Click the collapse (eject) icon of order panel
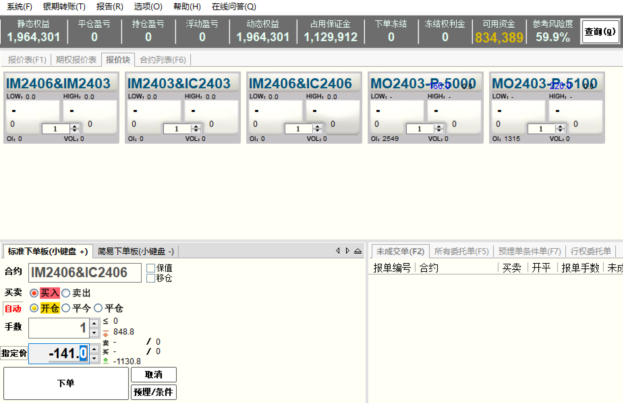Image resolution: width=623 pixels, height=403 pixels. pos(358,251)
